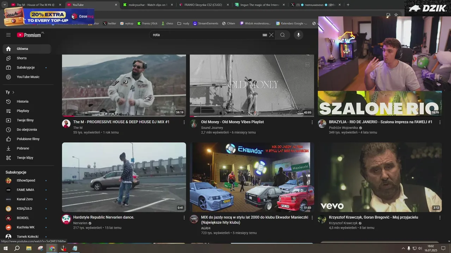Viewport: 451px width, 253px height.
Task: Expand the Ty section
Action: [x=10, y=92]
